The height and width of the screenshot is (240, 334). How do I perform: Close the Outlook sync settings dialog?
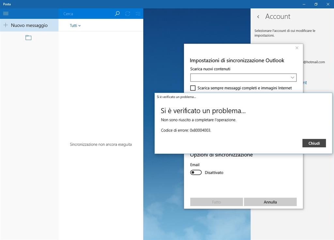(x=297, y=48)
